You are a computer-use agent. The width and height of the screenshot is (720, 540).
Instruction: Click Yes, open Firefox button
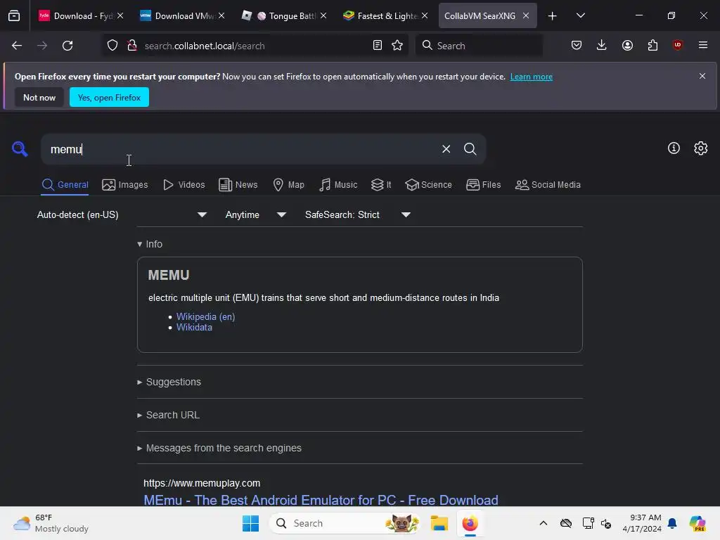coord(109,97)
